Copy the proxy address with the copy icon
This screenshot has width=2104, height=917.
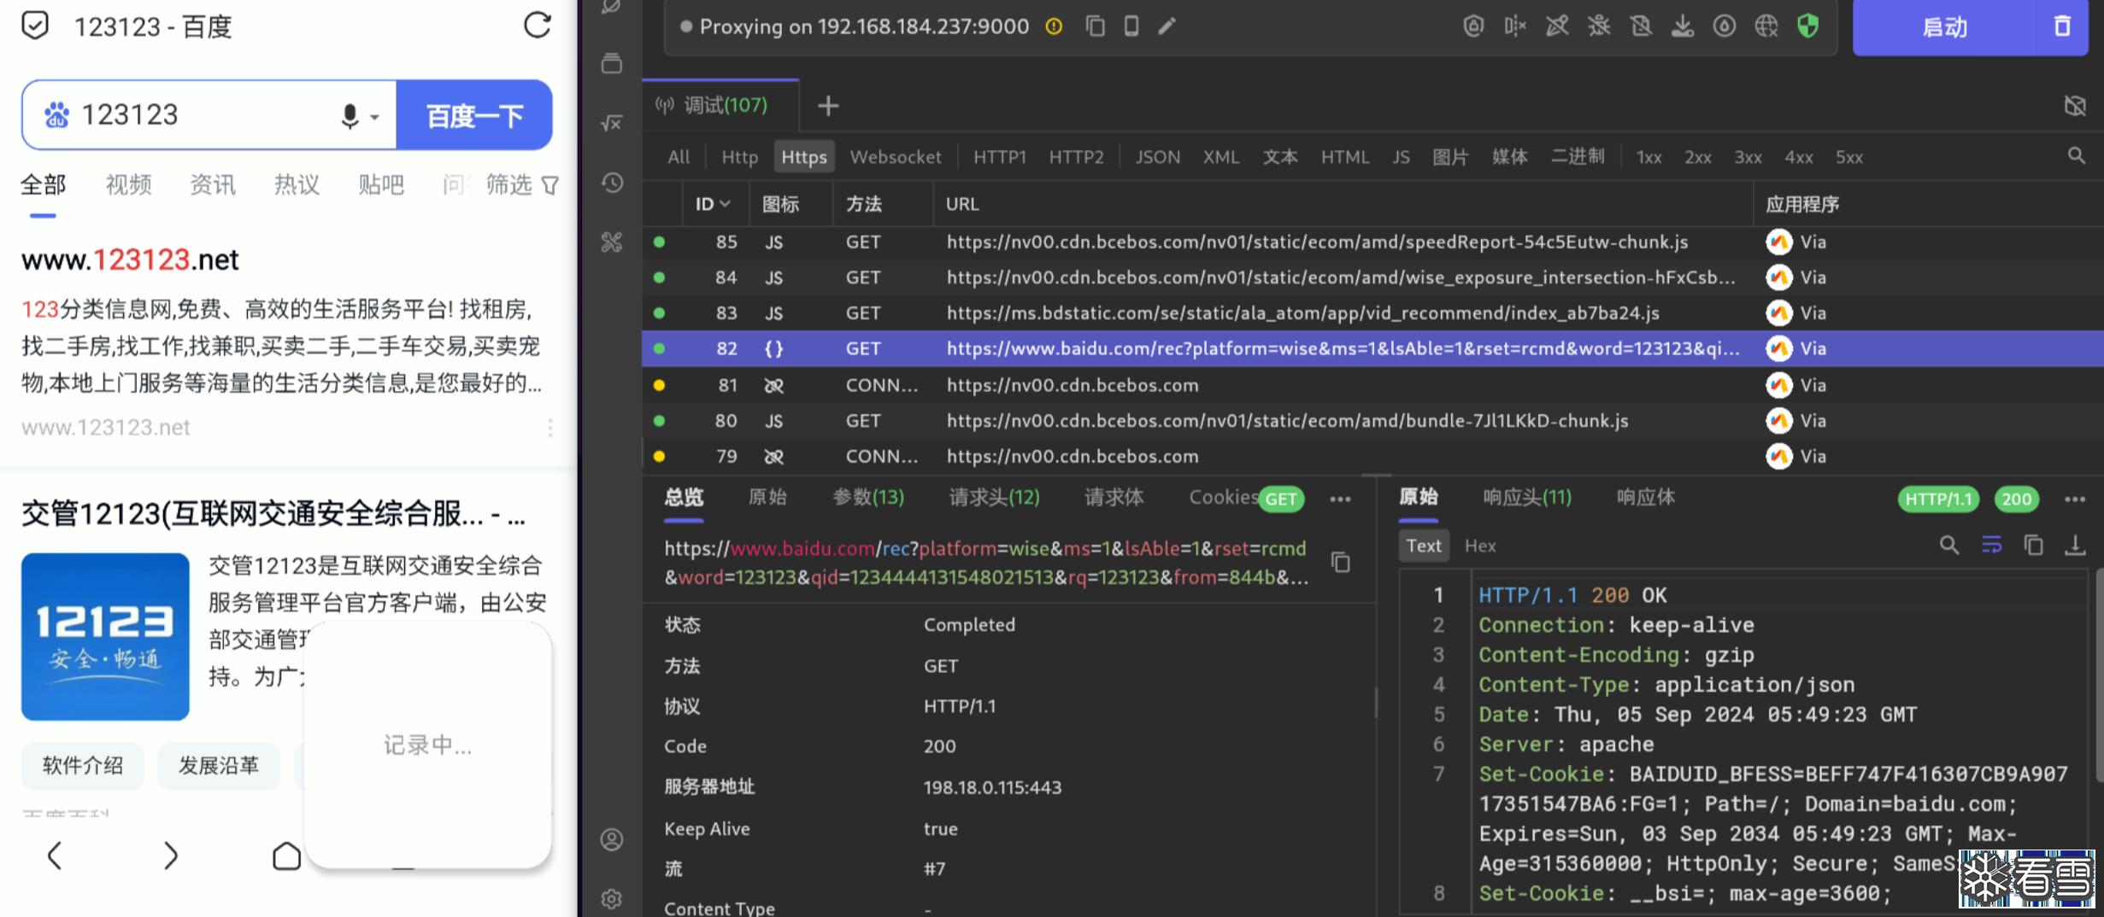(x=1096, y=26)
